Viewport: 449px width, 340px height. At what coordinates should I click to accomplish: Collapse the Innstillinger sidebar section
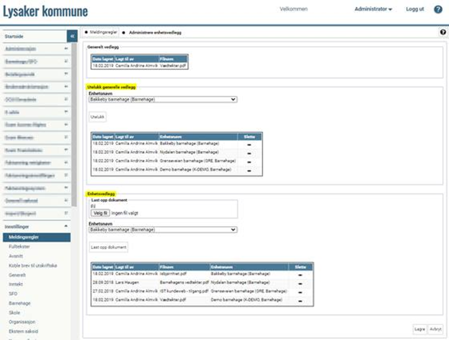click(66, 226)
